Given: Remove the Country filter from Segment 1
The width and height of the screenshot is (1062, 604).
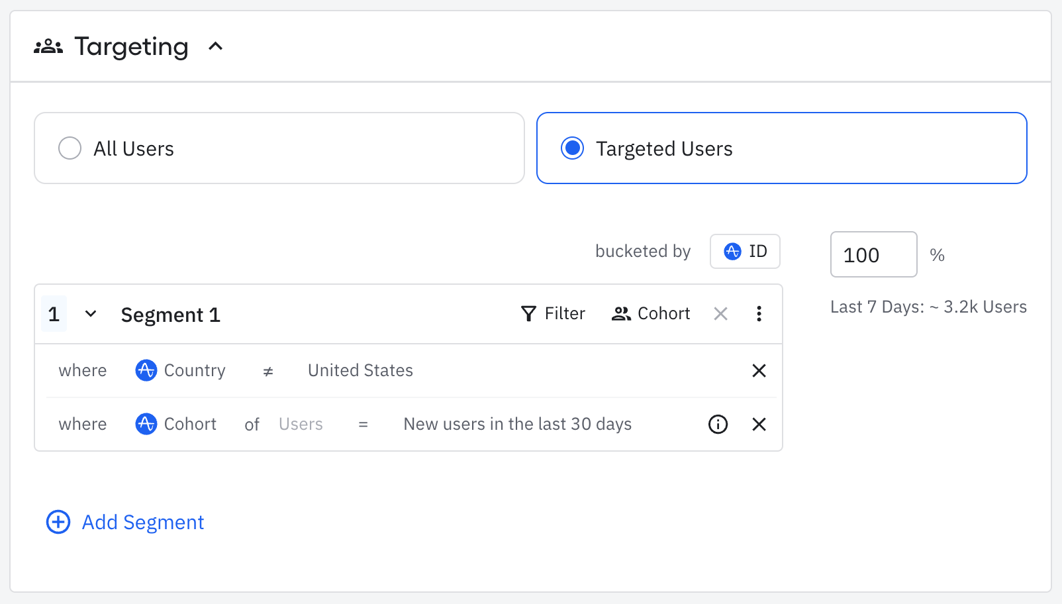Looking at the screenshot, I should pos(759,370).
